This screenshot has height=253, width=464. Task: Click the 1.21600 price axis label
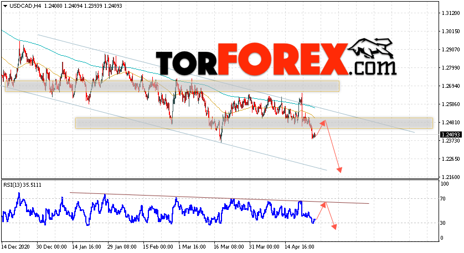click(x=451, y=177)
